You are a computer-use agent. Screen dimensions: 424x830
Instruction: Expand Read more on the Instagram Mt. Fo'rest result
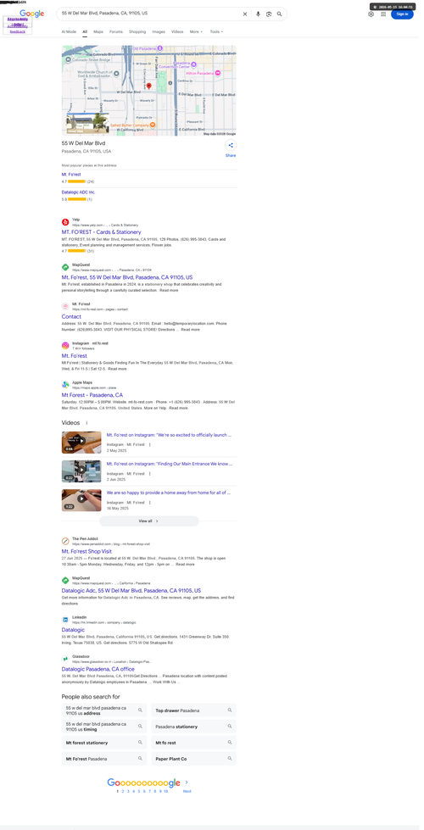(x=118, y=369)
